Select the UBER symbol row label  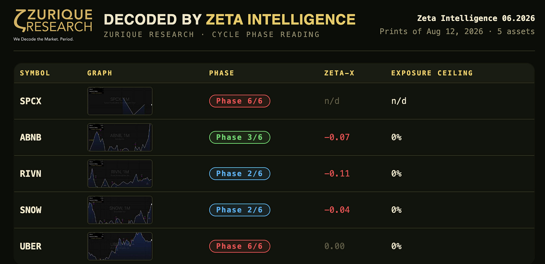click(x=31, y=246)
